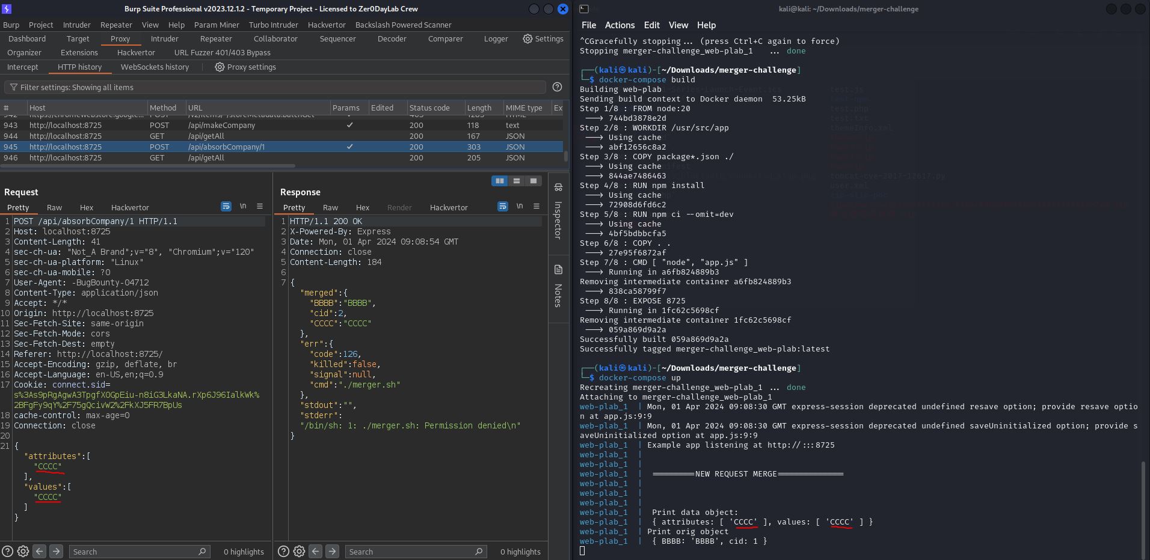Switch to the Sequencer tab
Viewport: 1150px width, 560px height.
coord(338,38)
